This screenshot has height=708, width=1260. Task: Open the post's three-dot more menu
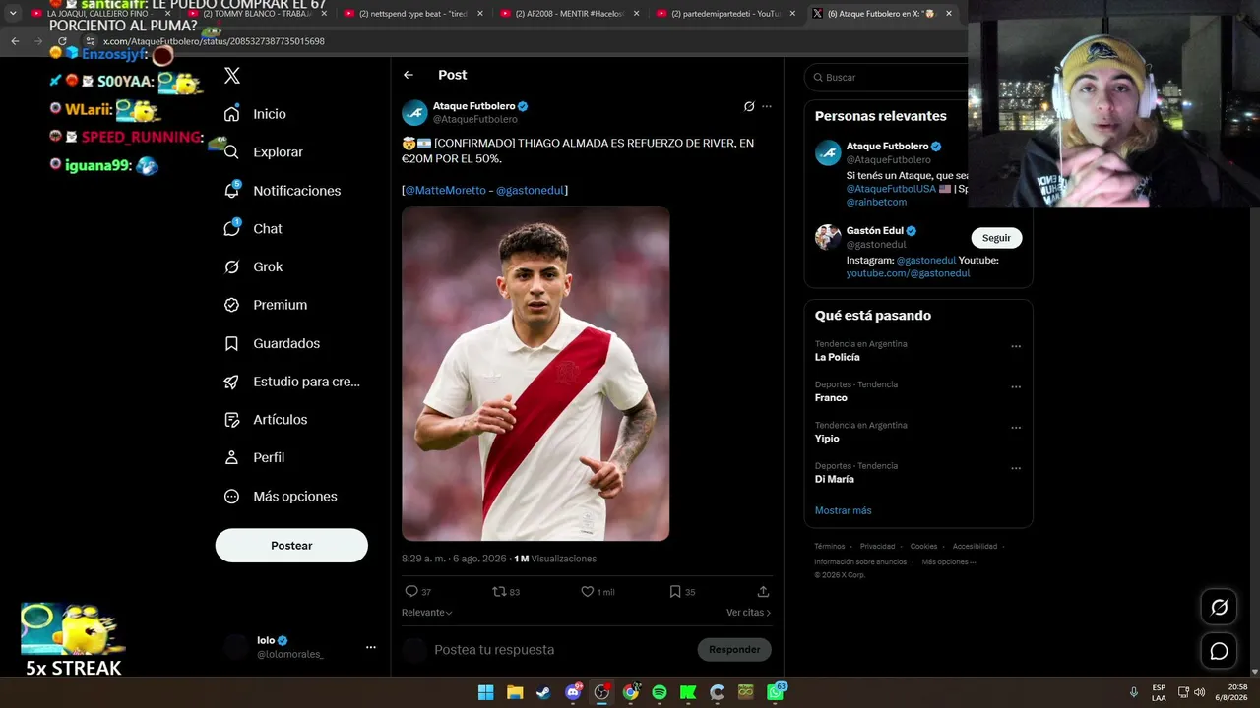(767, 106)
